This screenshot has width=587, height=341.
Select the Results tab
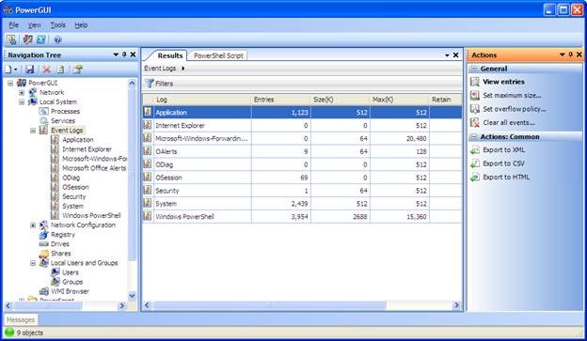(x=170, y=55)
